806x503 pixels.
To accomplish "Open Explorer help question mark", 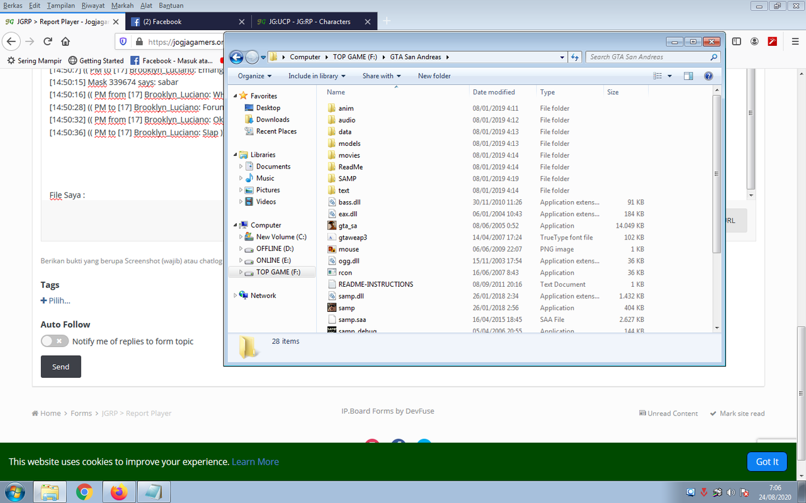I will [708, 76].
